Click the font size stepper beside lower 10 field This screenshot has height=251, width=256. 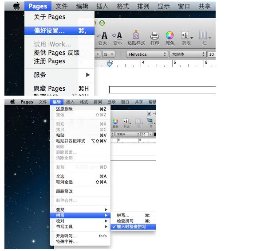coord(150,134)
